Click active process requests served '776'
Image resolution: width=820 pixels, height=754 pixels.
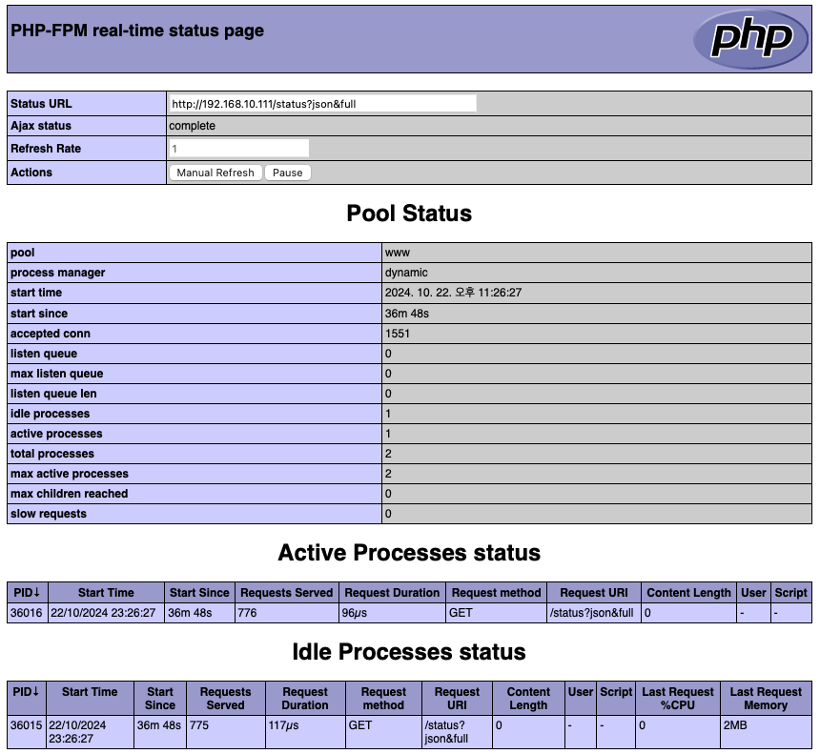click(247, 612)
